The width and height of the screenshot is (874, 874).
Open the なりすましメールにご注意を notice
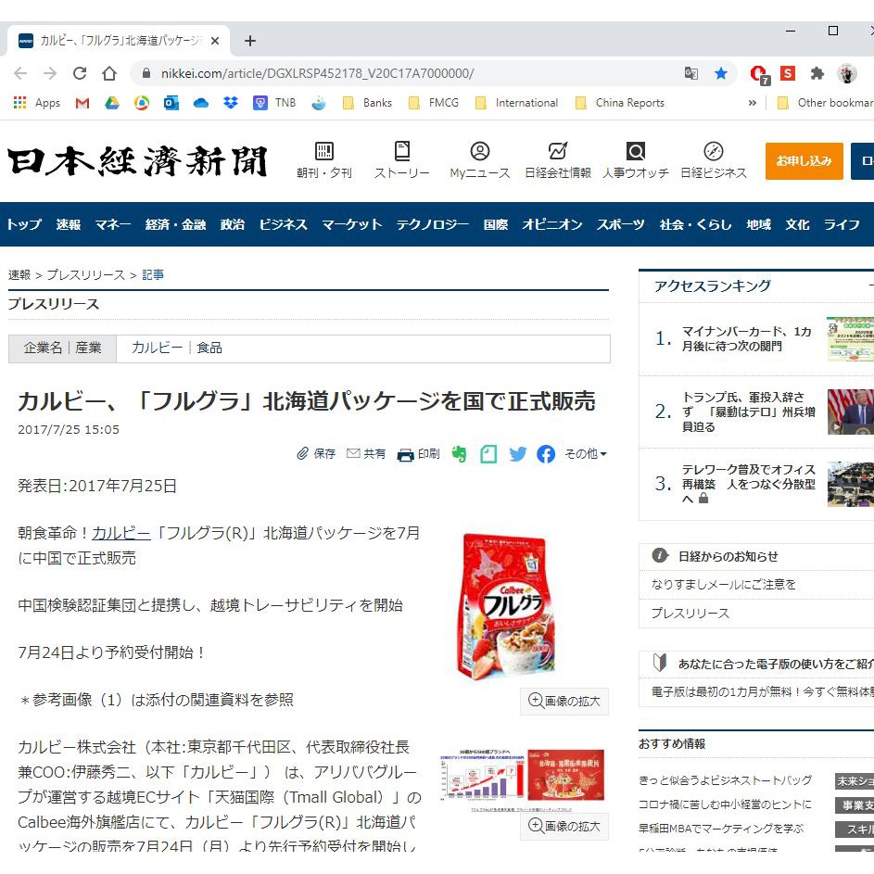(x=724, y=584)
